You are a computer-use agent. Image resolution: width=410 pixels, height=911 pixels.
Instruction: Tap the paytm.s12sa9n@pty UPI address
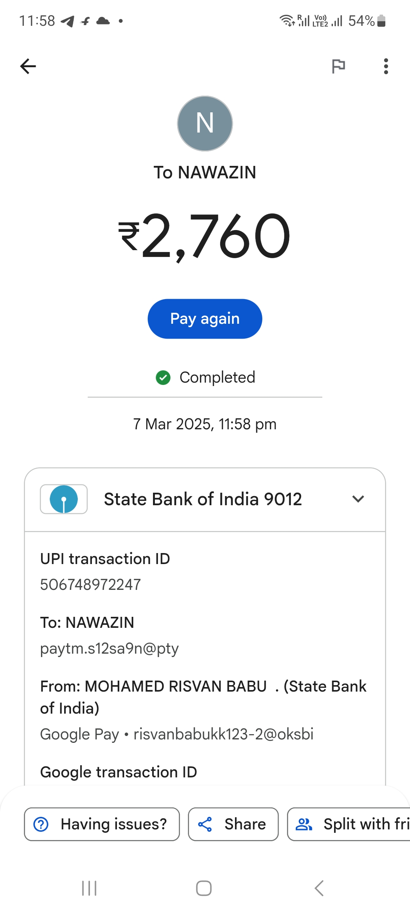coord(109,648)
